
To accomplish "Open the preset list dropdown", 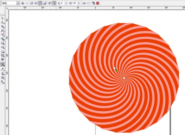I will pyautogui.click(x=18, y=3).
